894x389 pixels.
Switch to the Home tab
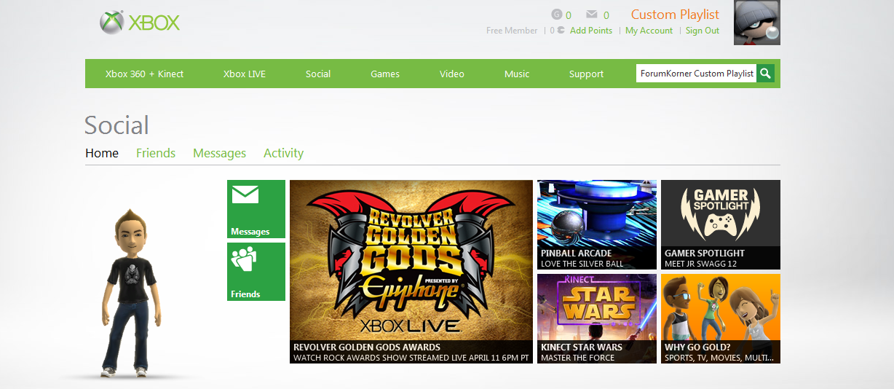(102, 153)
